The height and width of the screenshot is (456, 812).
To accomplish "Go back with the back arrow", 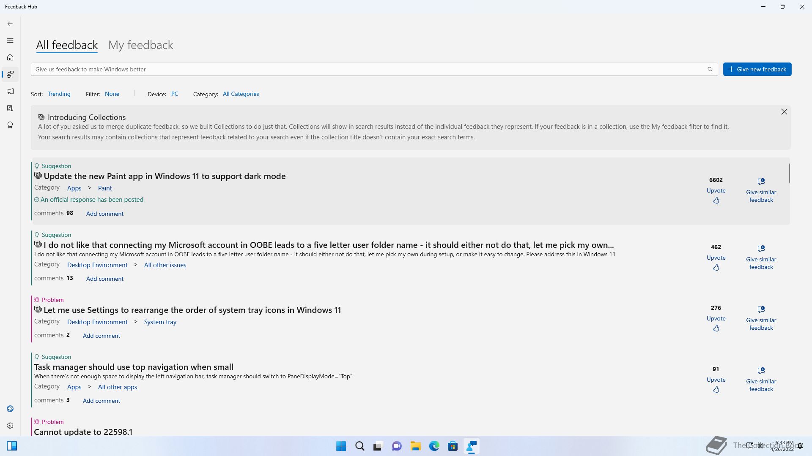I will pos(10,24).
